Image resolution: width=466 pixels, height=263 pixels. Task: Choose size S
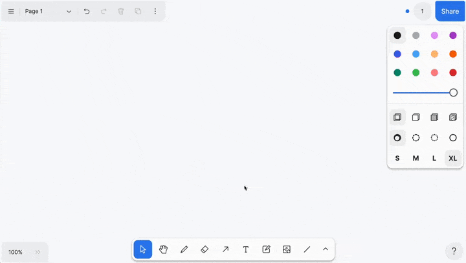click(397, 158)
